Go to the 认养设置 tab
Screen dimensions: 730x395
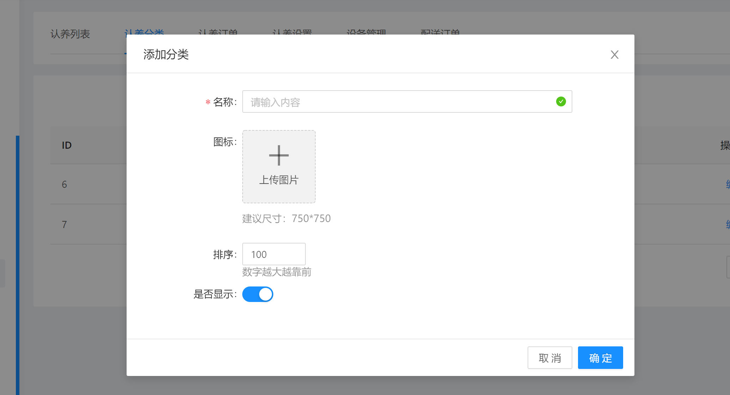[292, 32]
